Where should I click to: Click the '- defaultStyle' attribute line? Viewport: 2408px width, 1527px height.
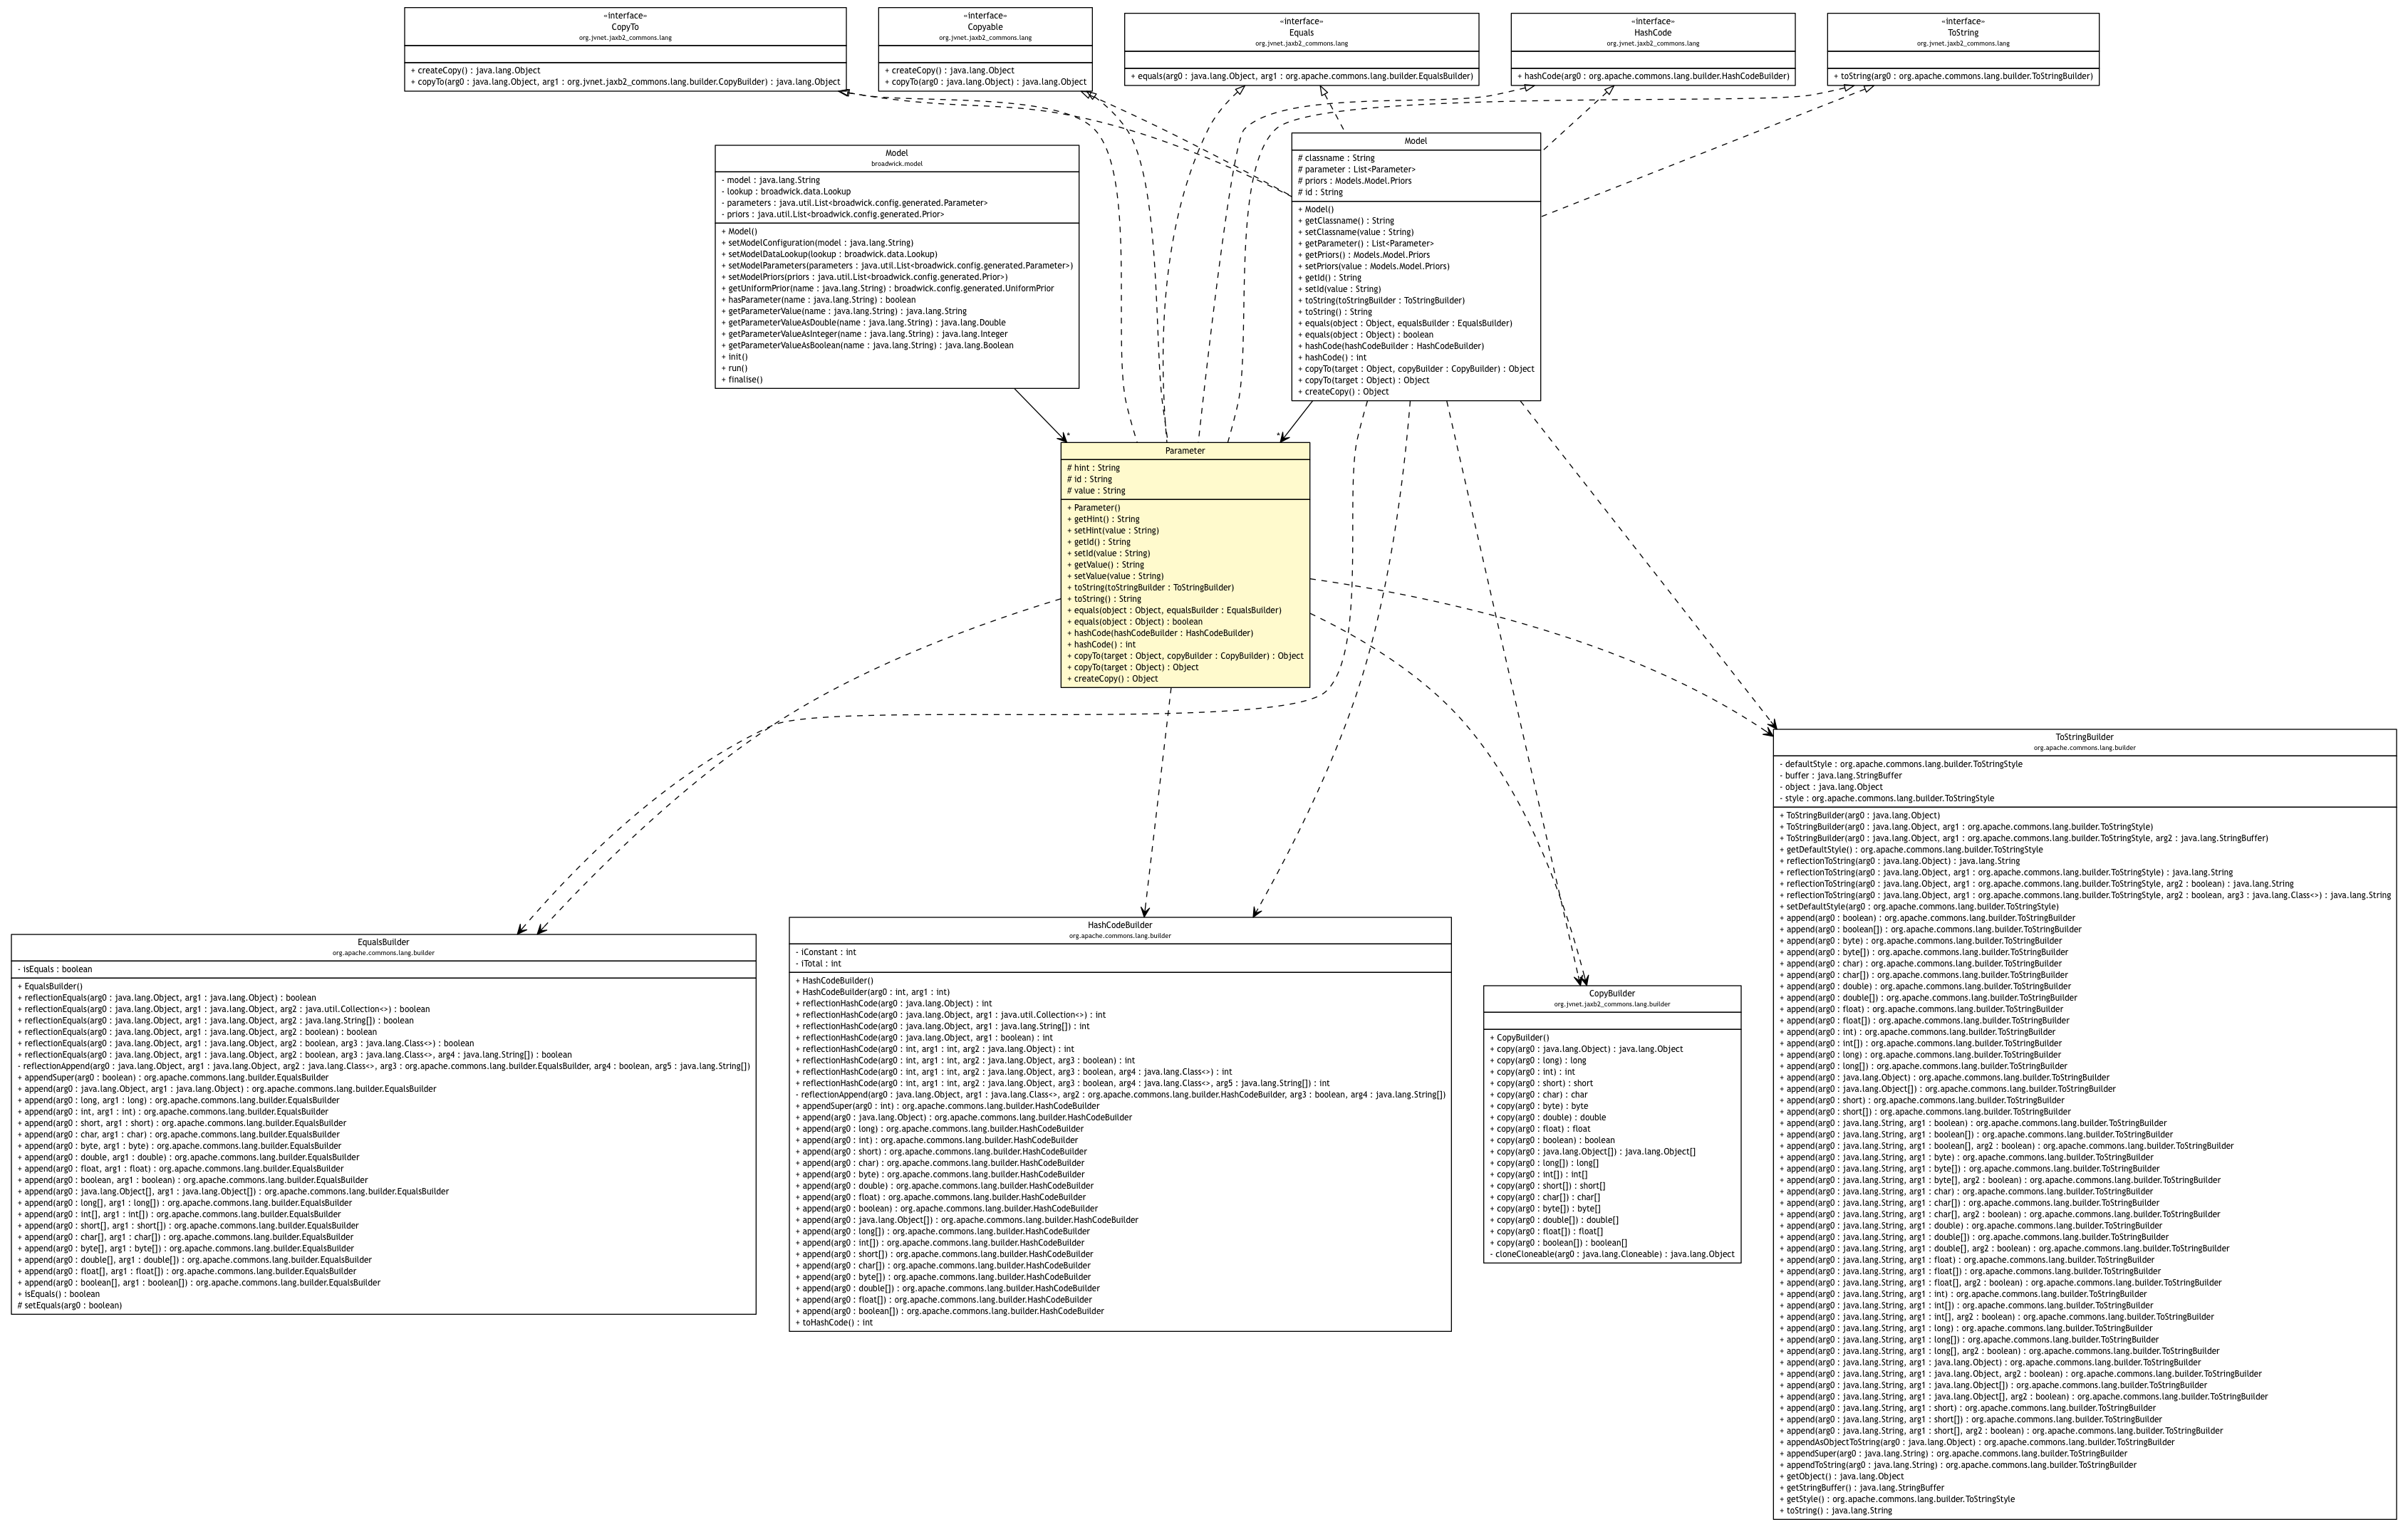(1900, 765)
